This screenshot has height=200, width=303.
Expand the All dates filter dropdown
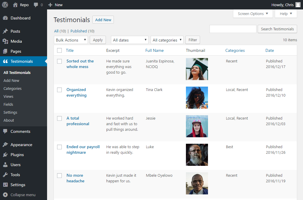[x=129, y=40]
